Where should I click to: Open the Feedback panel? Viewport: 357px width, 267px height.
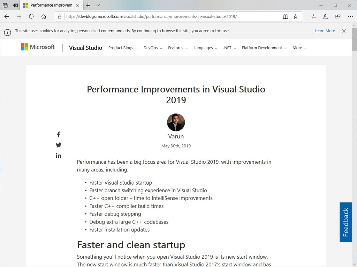345,222
